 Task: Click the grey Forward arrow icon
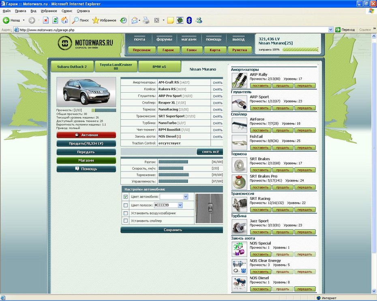click(32, 20)
